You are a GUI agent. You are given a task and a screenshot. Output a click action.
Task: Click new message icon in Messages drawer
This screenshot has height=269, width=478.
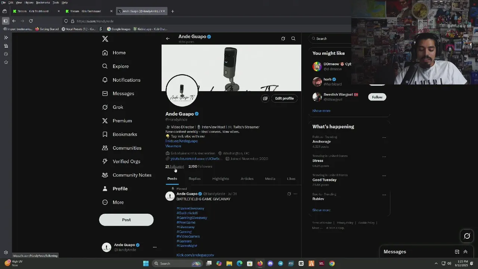[457, 252]
